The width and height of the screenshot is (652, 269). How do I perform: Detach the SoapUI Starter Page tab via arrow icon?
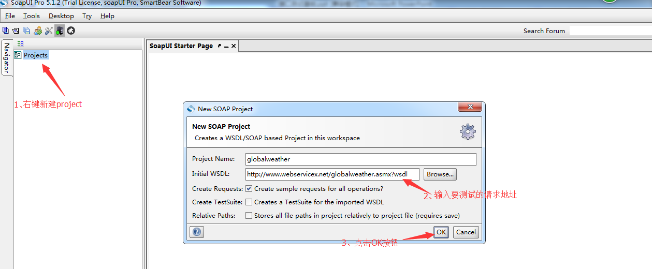tap(219, 46)
